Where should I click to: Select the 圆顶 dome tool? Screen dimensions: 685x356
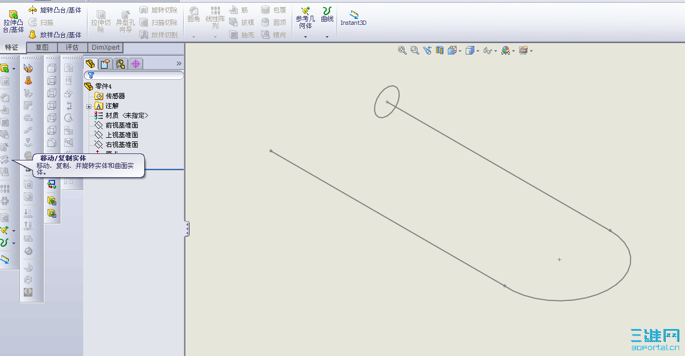click(273, 23)
